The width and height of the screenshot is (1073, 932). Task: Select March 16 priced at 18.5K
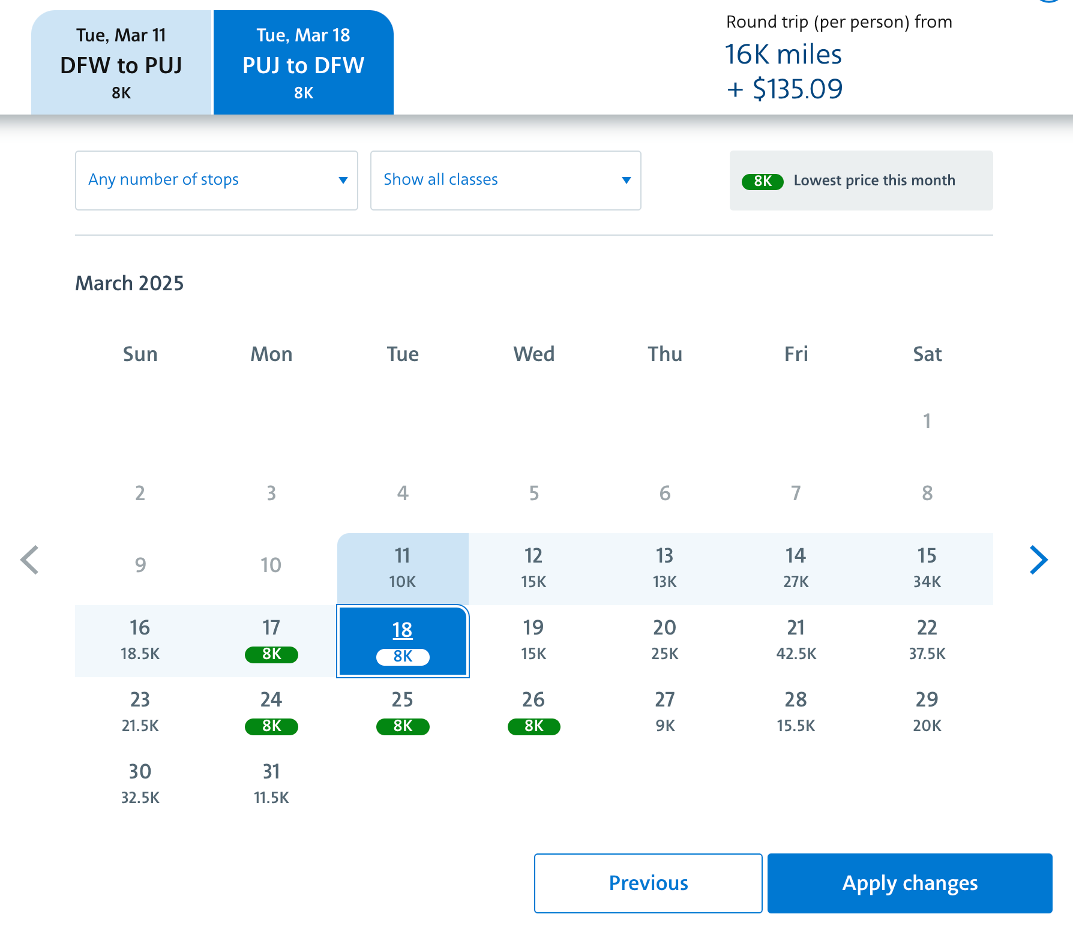[140, 641]
